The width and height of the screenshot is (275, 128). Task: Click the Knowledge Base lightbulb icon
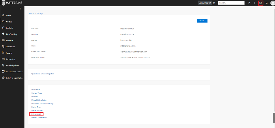point(3,65)
